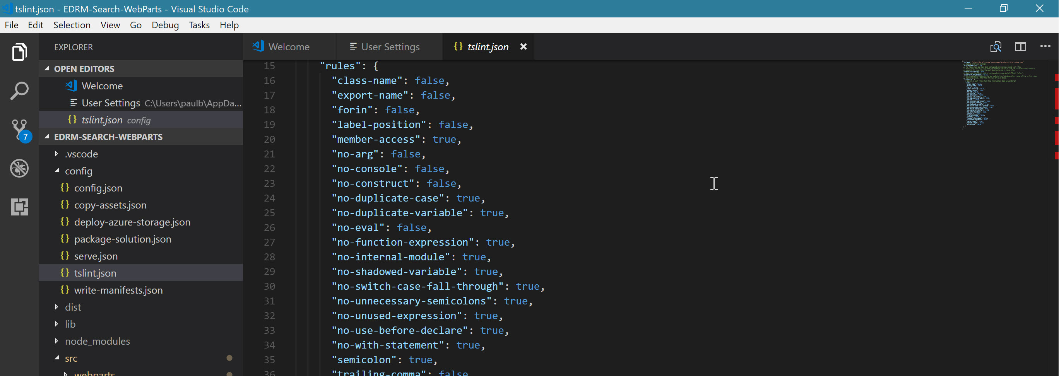Screen dimensions: 1059x376
Task: Open the Explorer view in activity bar
Action: [19, 52]
